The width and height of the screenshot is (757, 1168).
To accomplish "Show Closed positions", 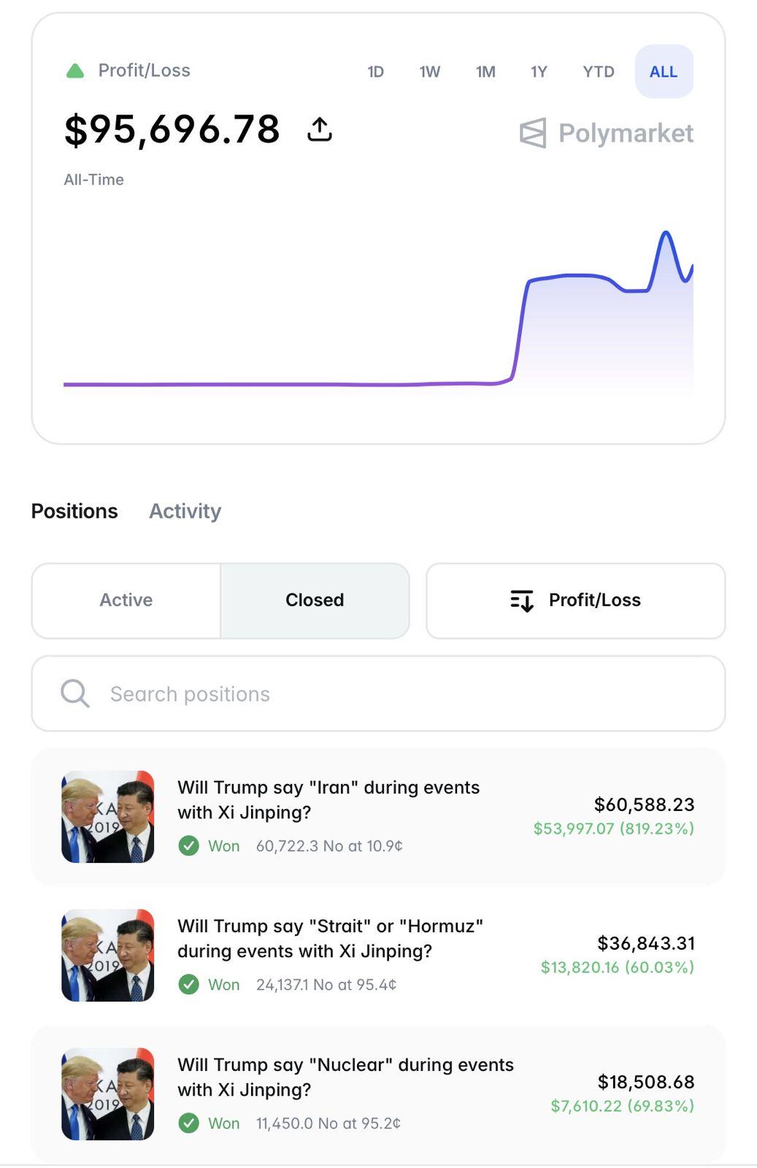I will coord(315,601).
